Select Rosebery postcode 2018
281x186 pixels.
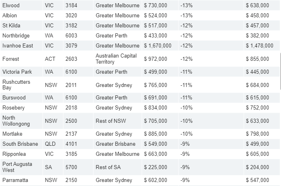pos(71,108)
